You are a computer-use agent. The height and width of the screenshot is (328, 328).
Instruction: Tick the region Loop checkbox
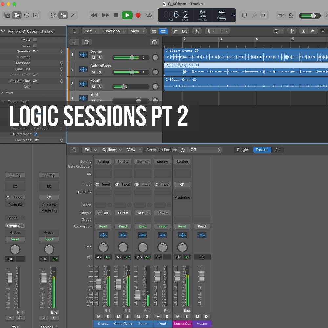coord(35,45)
